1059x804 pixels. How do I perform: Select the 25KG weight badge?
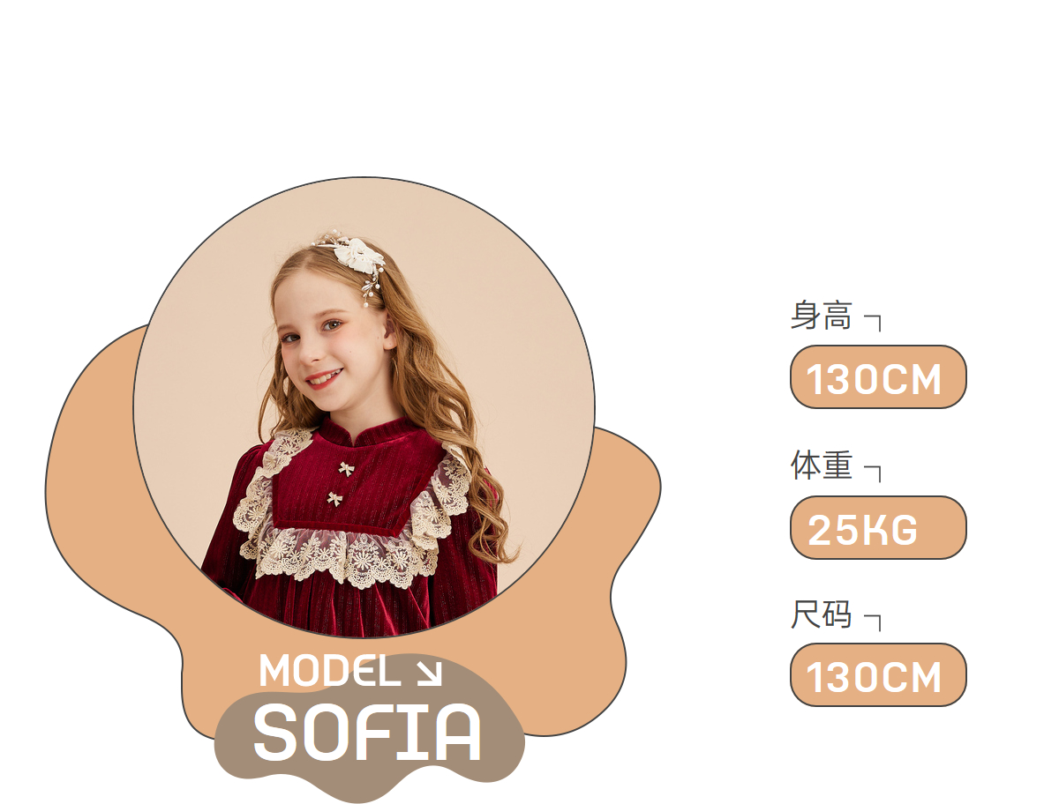click(878, 527)
